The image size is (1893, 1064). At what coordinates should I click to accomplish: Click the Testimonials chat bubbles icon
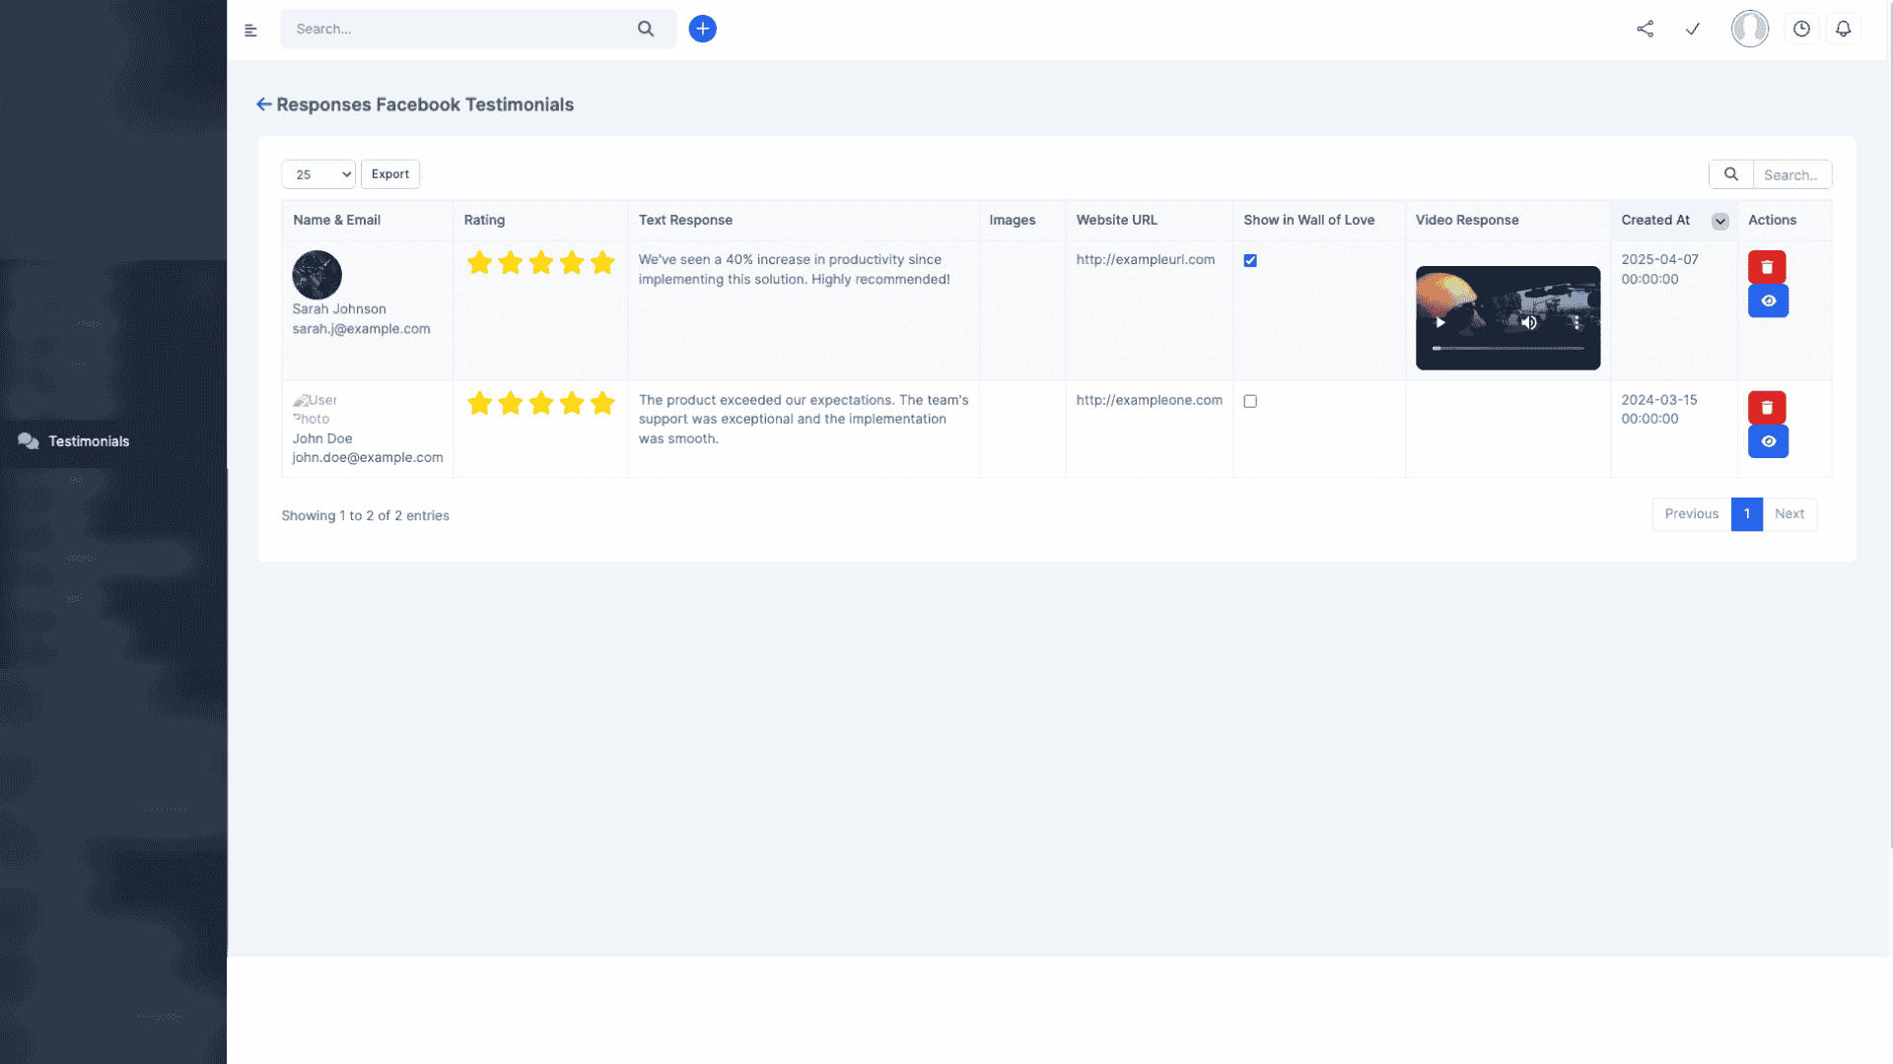pos(29,441)
